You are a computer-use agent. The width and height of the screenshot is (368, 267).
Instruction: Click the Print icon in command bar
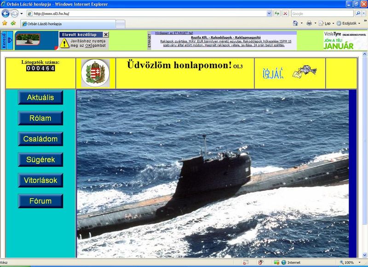pyautogui.click(x=309, y=23)
